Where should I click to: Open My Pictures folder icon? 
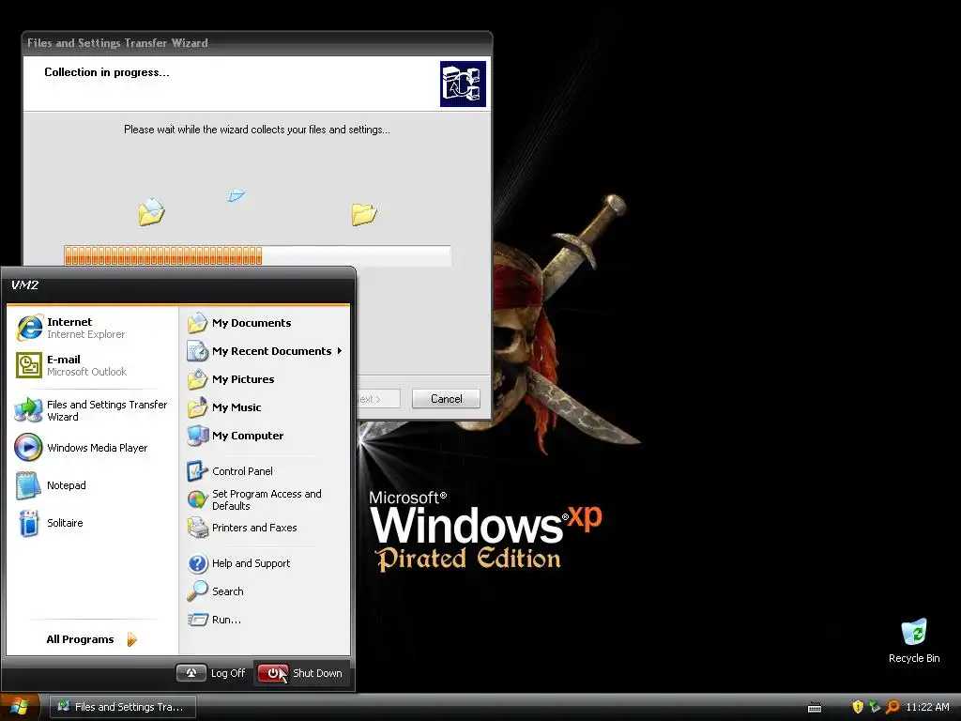pos(197,379)
